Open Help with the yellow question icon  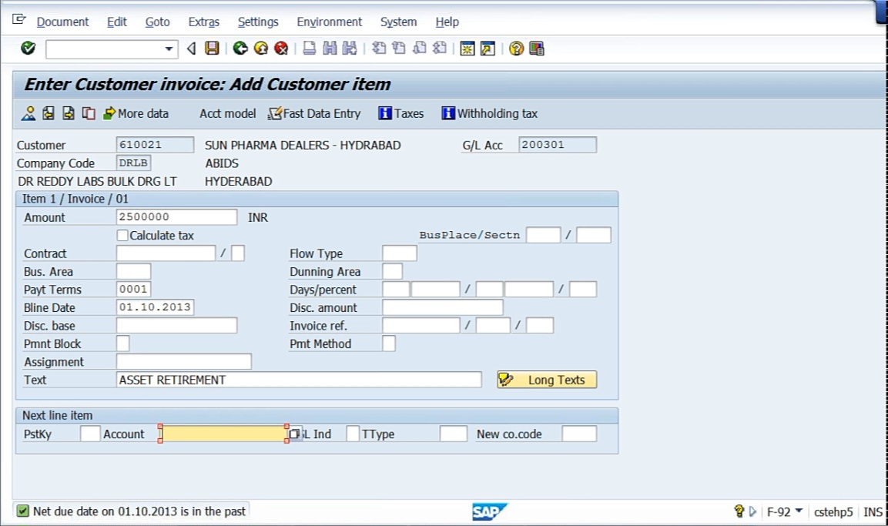pos(516,49)
